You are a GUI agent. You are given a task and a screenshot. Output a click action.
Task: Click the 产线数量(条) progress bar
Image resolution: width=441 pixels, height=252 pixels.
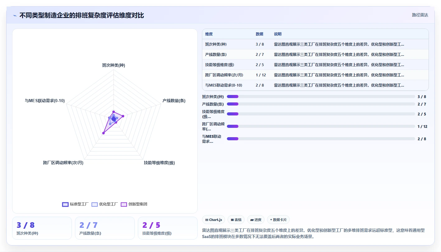[321, 104]
